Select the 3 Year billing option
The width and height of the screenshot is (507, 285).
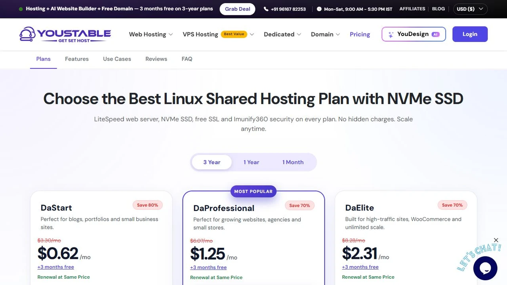click(212, 162)
